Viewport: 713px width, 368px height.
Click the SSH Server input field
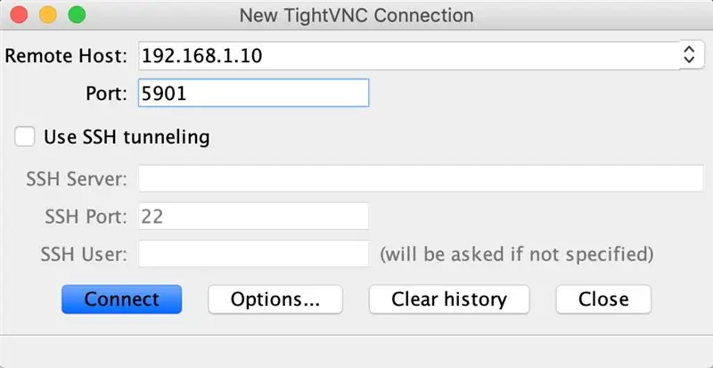pyautogui.click(x=421, y=179)
